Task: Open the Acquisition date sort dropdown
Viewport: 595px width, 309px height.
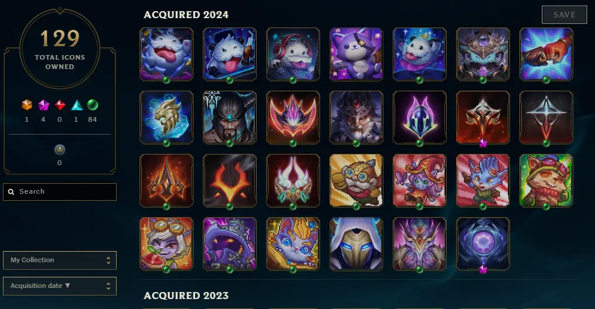Action: (x=60, y=286)
